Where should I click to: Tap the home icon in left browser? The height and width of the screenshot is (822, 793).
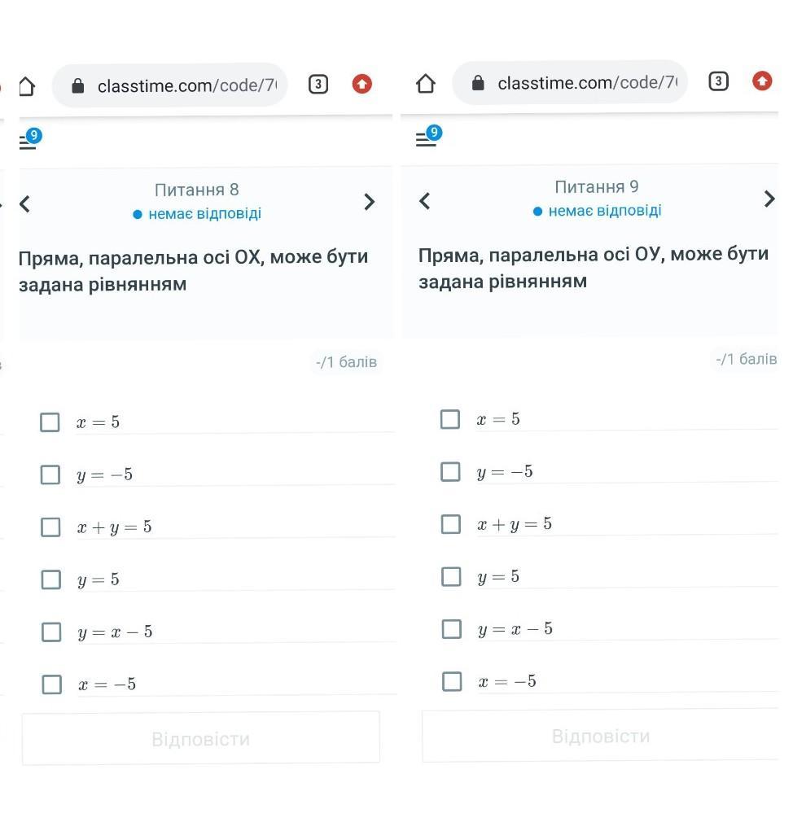[x=27, y=86]
